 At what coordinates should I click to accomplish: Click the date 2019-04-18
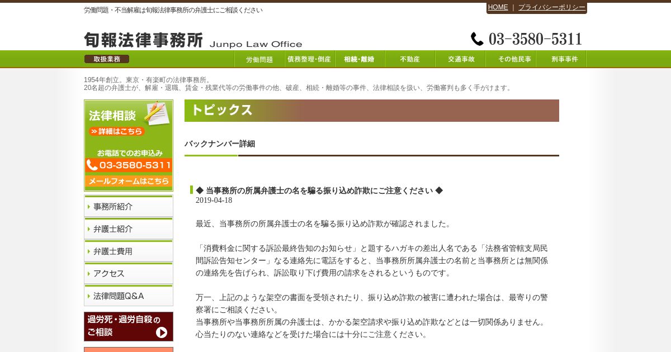(214, 201)
